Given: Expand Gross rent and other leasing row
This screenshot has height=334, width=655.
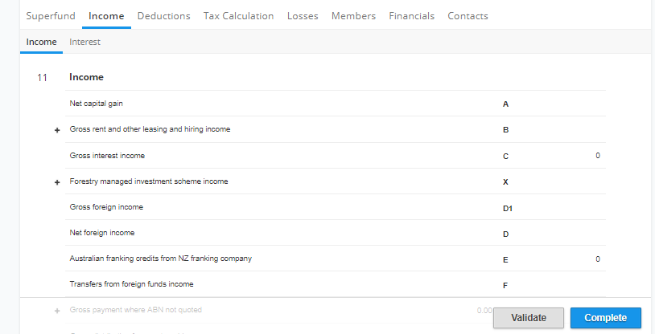Looking at the screenshot, I should pyautogui.click(x=57, y=131).
